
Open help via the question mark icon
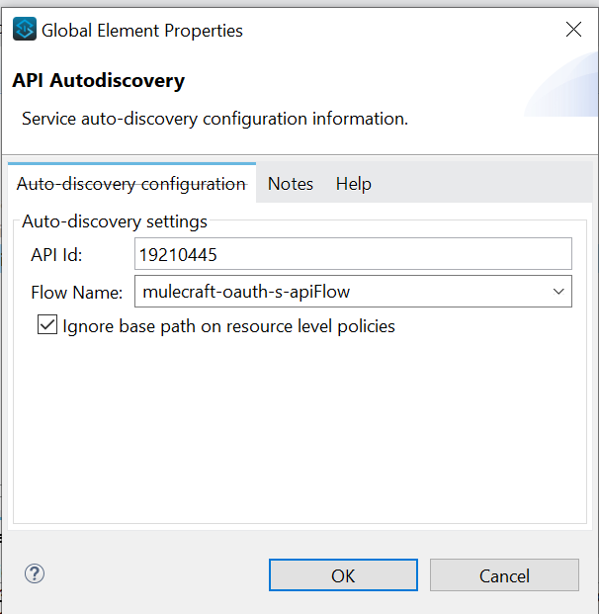[x=35, y=573]
